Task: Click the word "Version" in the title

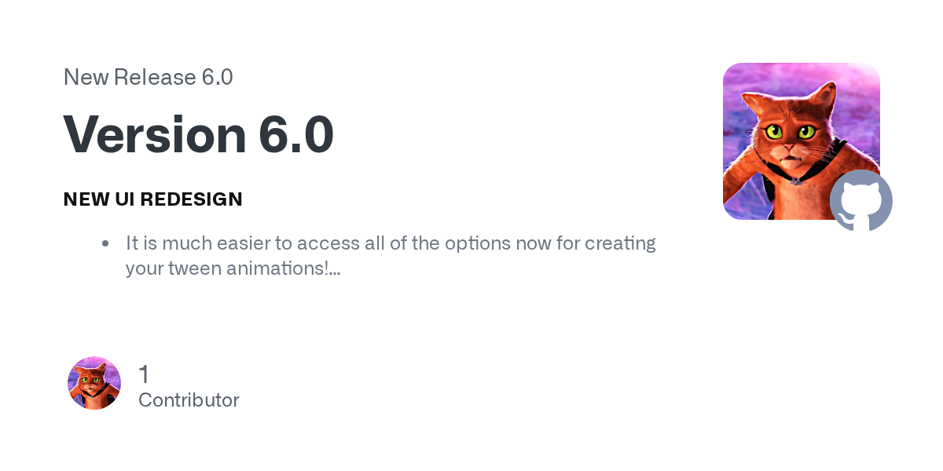Action: click(x=155, y=134)
